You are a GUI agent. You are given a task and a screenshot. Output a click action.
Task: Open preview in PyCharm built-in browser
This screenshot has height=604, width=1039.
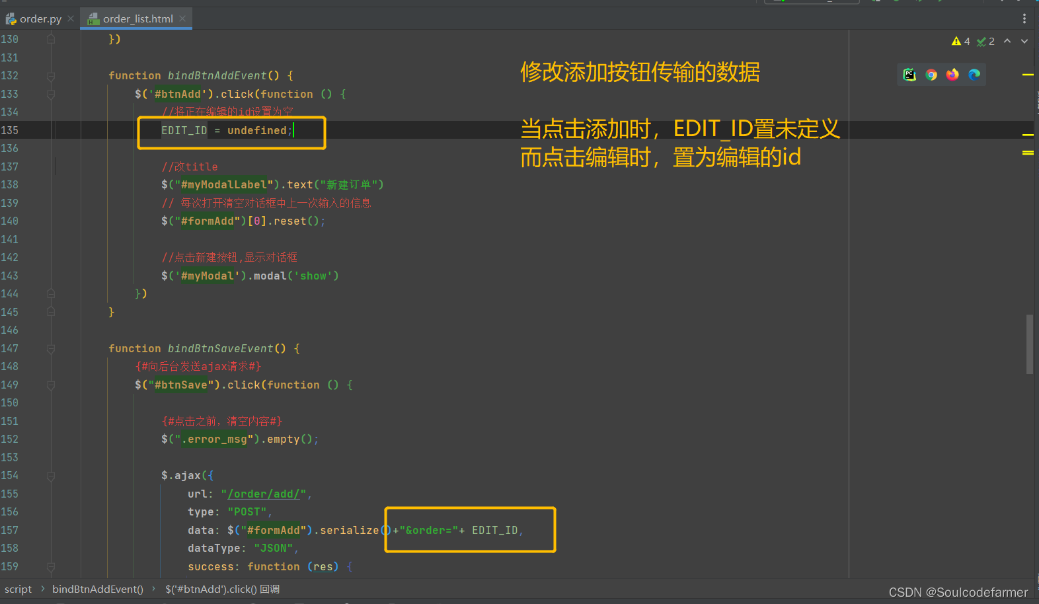point(910,75)
